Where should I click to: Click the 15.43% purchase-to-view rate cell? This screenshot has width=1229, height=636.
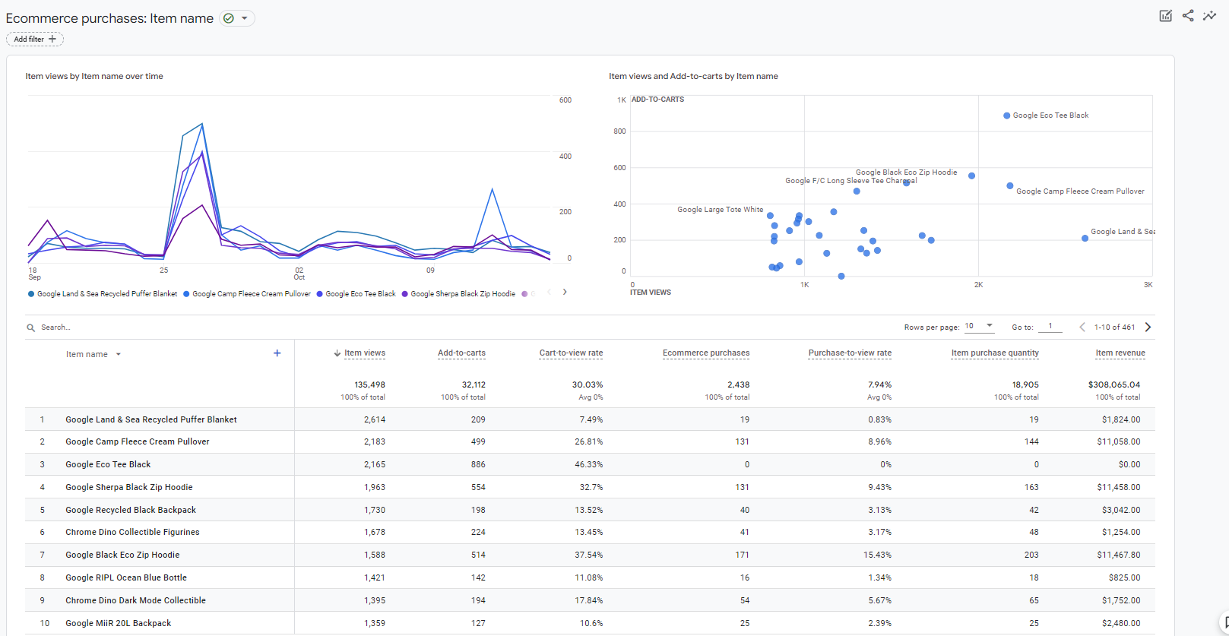pyautogui.click(x=878, y=555)
